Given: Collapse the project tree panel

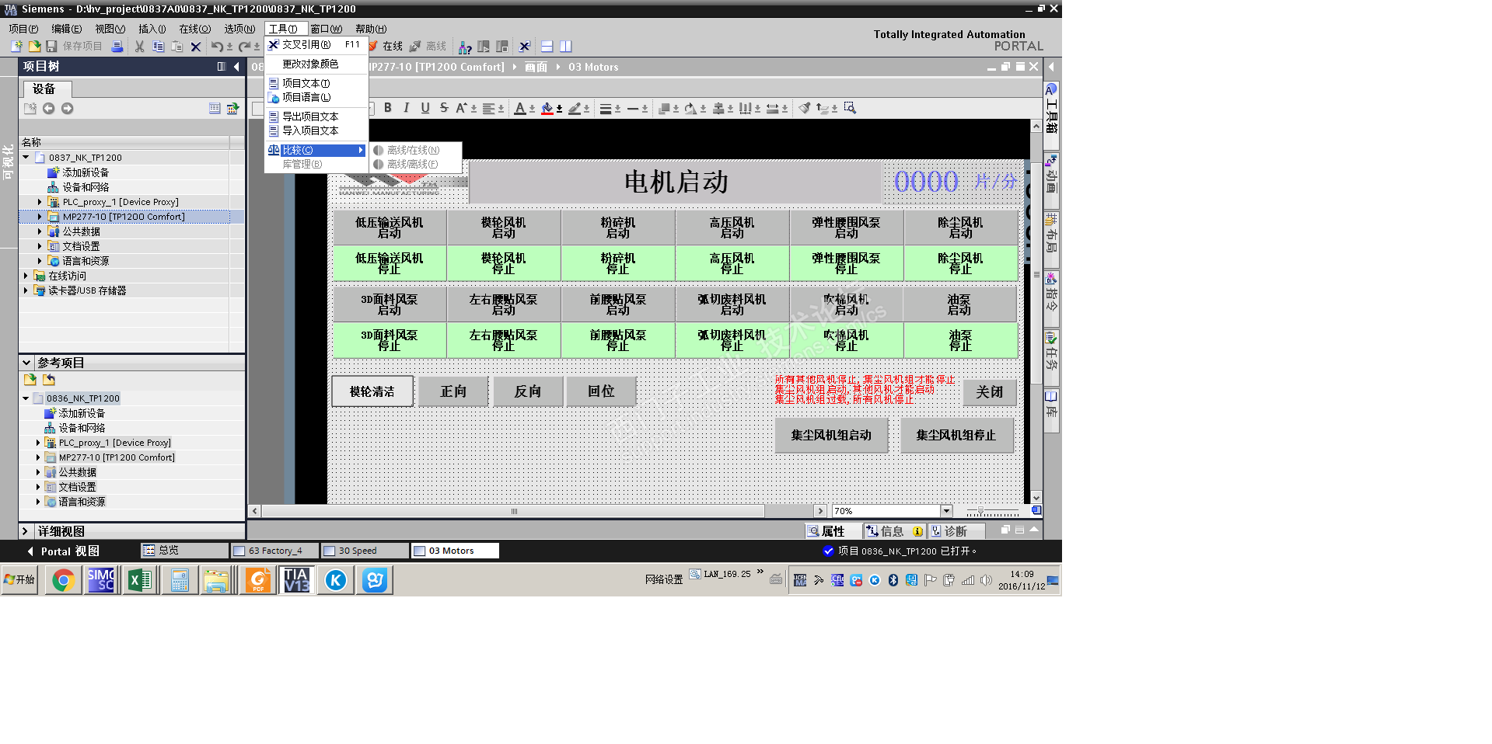Looking at the screenshot, I should pos(236,67).
